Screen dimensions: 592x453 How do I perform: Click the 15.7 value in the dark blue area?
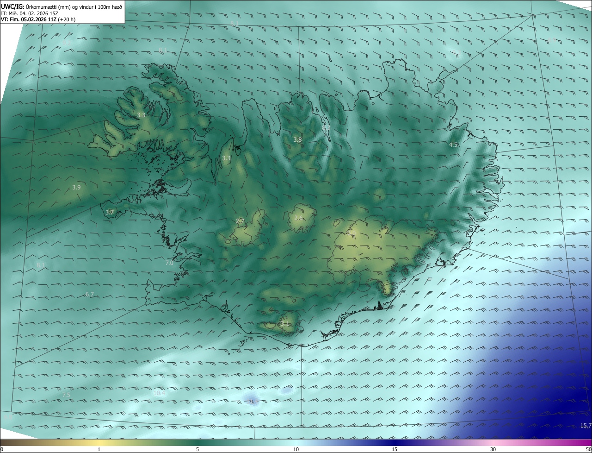[586, 426]
